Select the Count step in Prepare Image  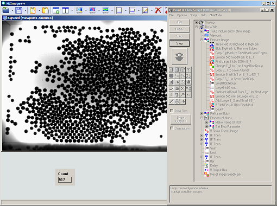point(219,110)
